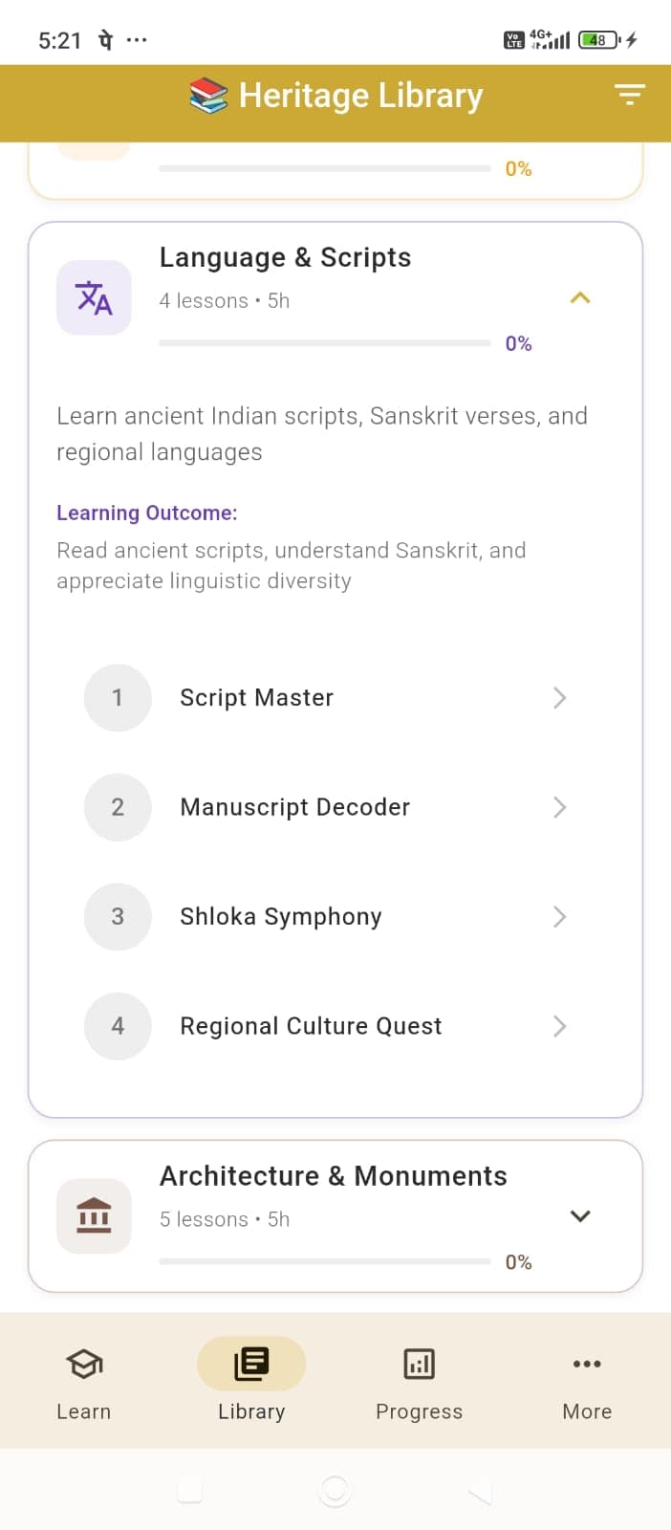Image resolution: width=671 pixels, height=1530 pixels.
Task: Tap the 0% label on Architecture & Monuments
Action: tap(518, 1261)
